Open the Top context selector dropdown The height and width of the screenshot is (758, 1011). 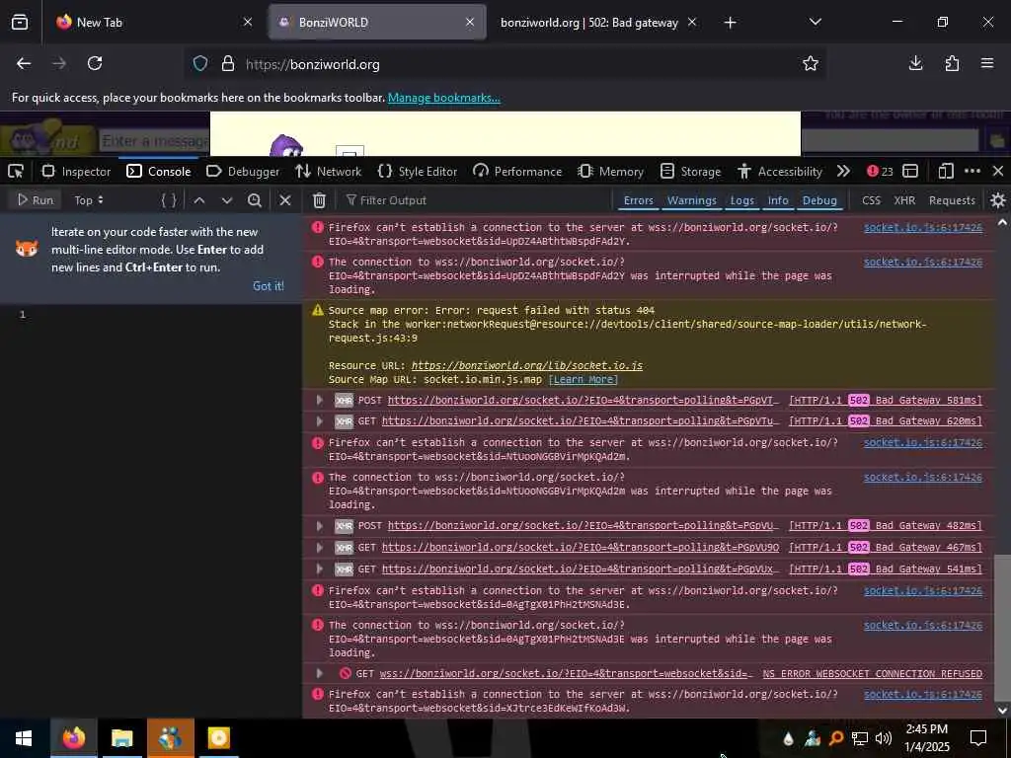[88, 200]
